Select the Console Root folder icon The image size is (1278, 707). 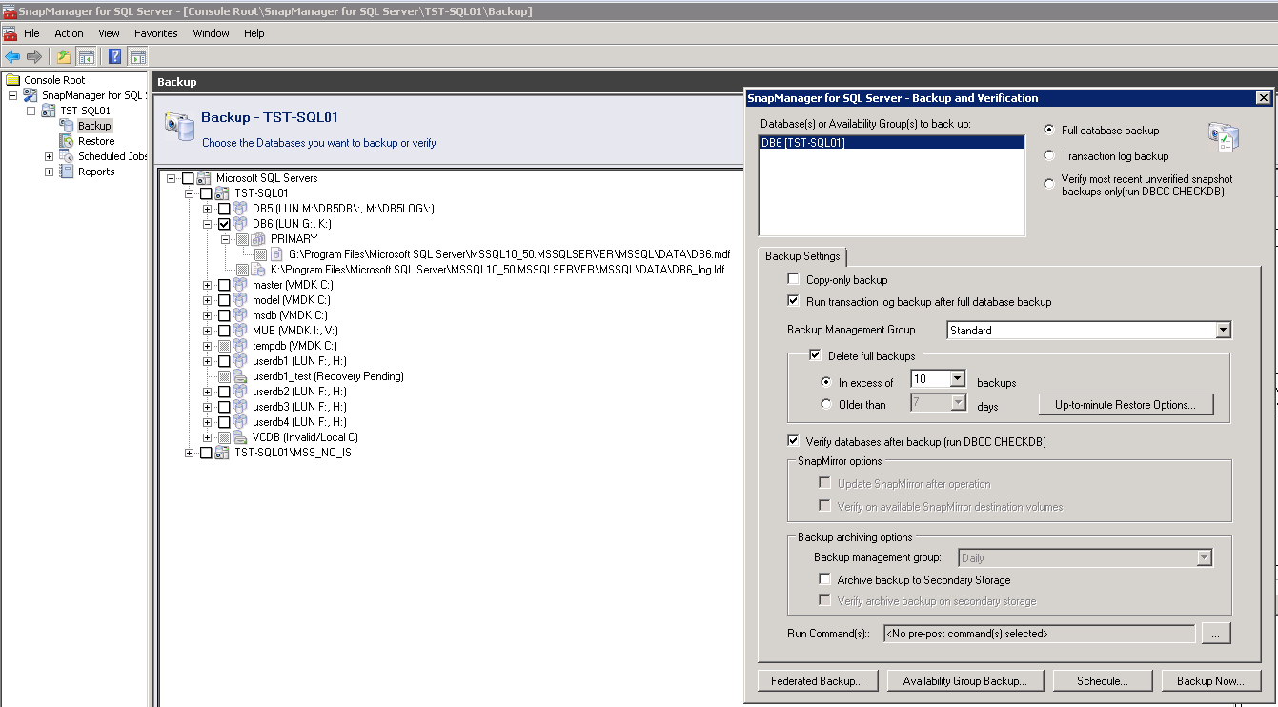(13, 80)
